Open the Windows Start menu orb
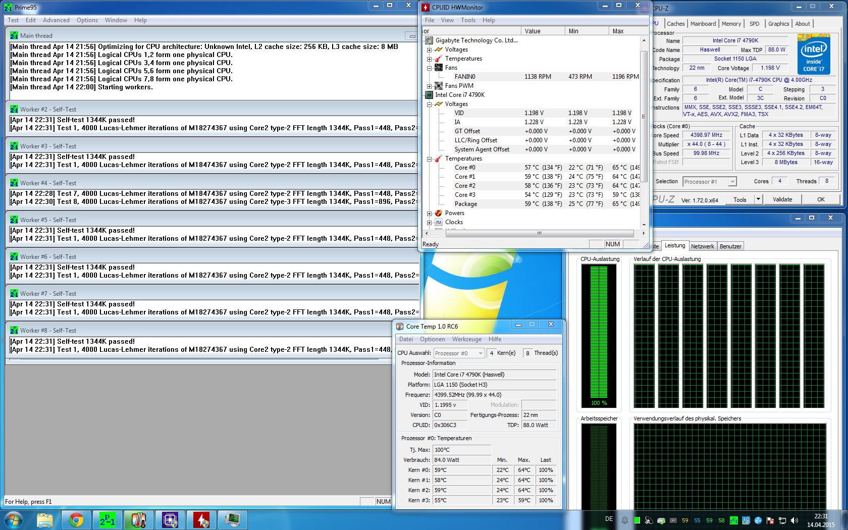Viewport: 848px width, 530px height. pyautogui.click(x=14, y=520)
